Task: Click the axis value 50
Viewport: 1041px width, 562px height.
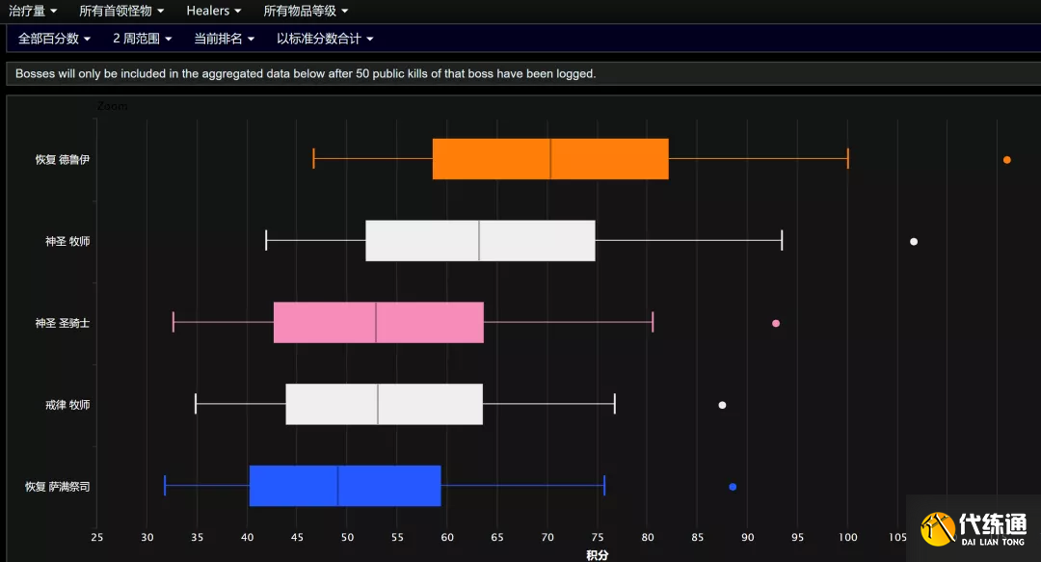Action: point(347,537)
